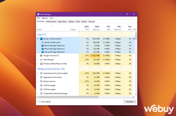Click the Application Frame Host icon

click(x=41, y=77)
